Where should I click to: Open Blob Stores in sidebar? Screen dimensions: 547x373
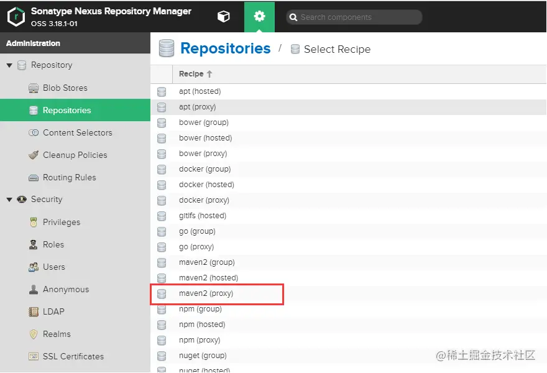[75, 88]
